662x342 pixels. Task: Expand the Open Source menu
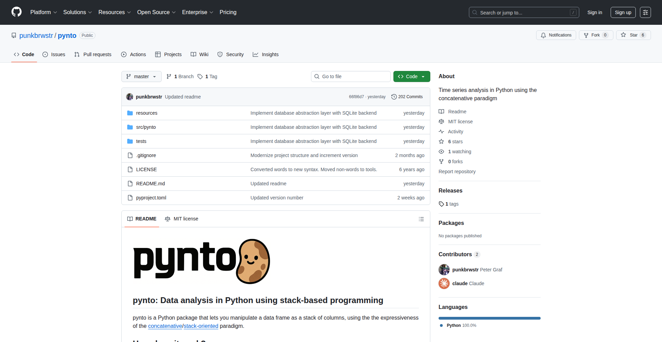(x=156, y=12)
